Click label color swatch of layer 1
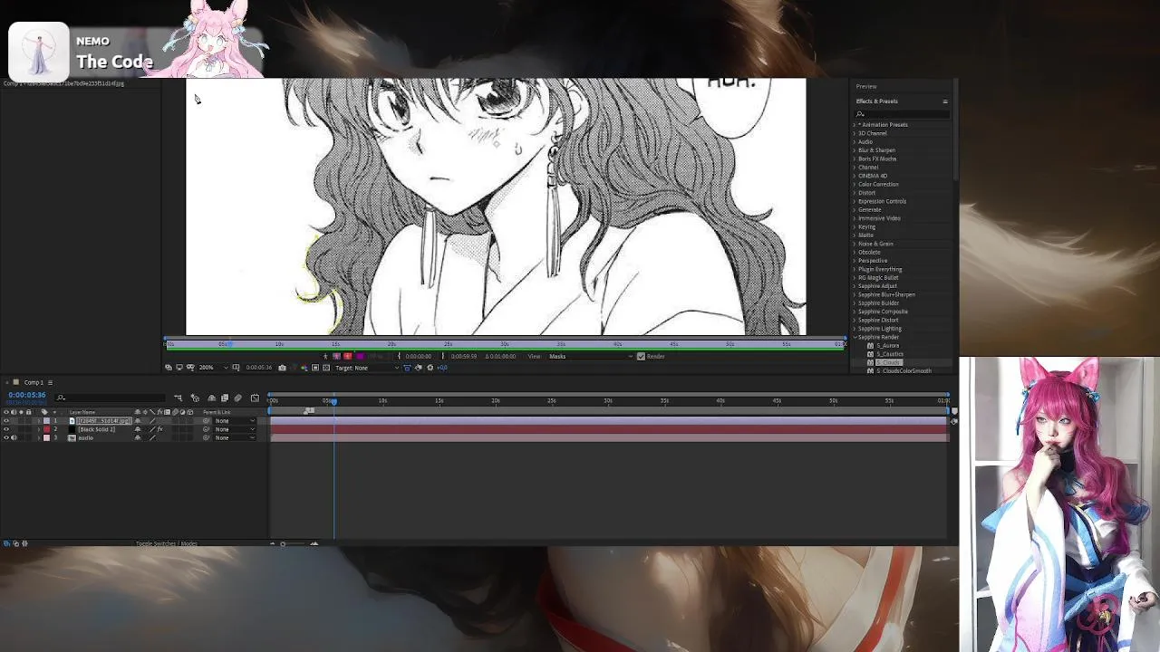 pyautogui.click(x=46, y=421)
